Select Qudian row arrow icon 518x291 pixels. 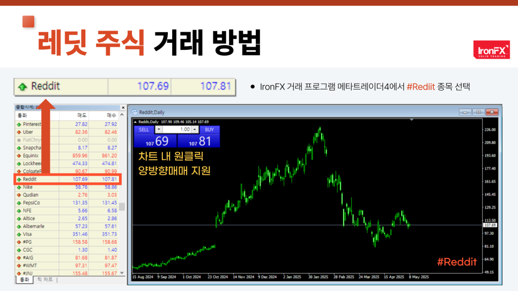(x=19, y=195)
